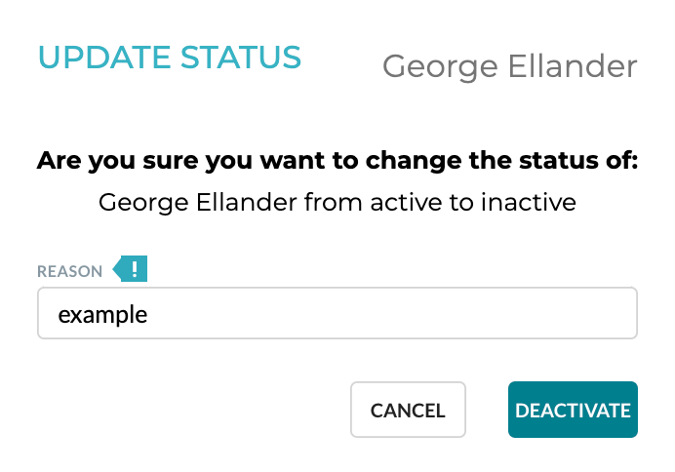Click the word 'inactive' in the confirmation message
675x472 pixels.
[529, 202]
